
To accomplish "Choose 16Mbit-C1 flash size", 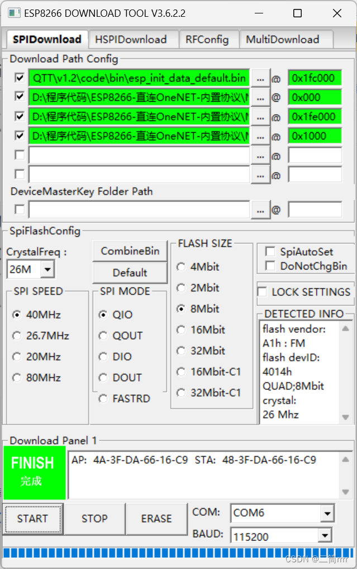I will (x=181, y=372).
